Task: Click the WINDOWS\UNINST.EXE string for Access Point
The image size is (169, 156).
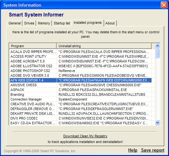Action: pyautogui.click(x=104, y=56)
